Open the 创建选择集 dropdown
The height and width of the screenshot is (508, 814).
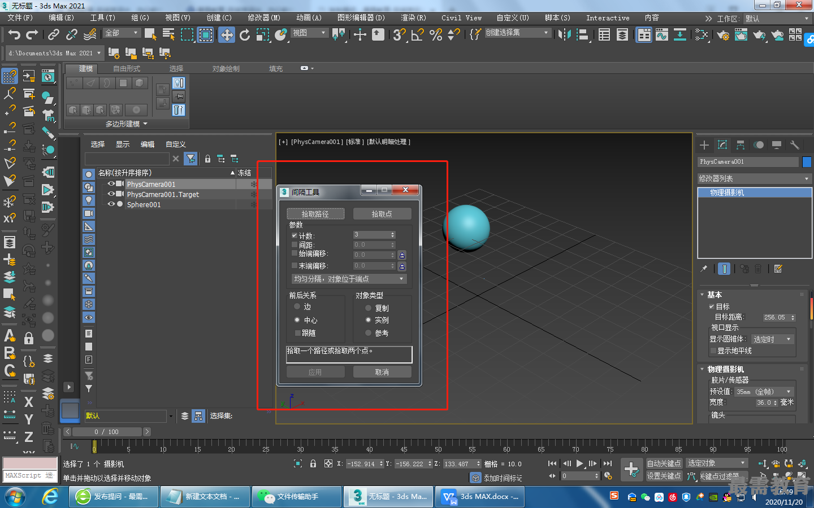tap(518, 33)
